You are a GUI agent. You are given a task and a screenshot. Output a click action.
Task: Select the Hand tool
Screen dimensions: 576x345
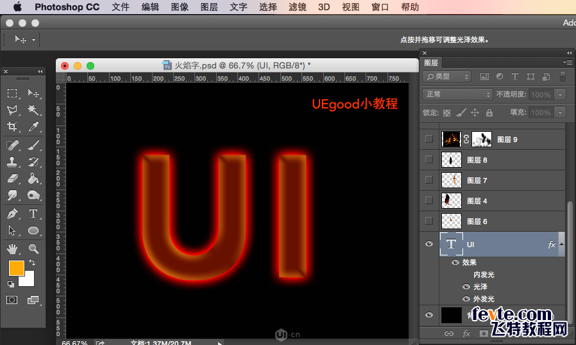(x=12, y=249)
